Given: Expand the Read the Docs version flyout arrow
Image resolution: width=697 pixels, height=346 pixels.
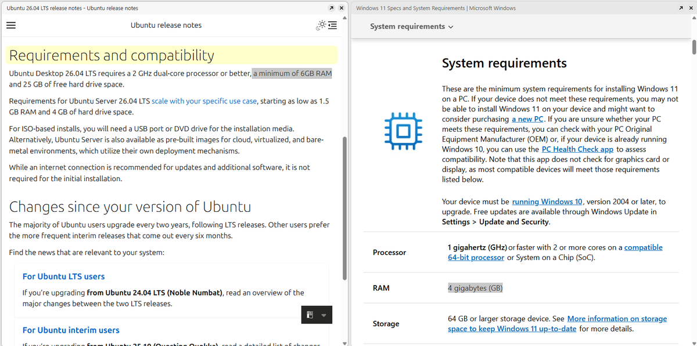Looking at the screenshot, I should pyautogui.click(x=324, y=315).
